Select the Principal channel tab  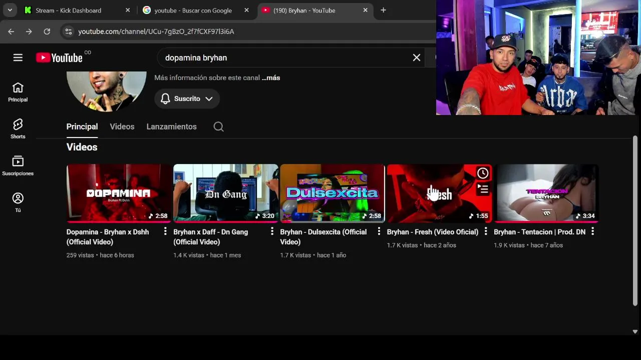pos(82,126)
